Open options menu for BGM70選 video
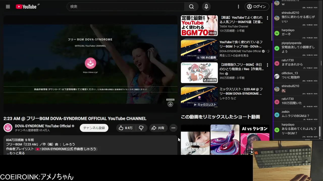 [267, 18]
